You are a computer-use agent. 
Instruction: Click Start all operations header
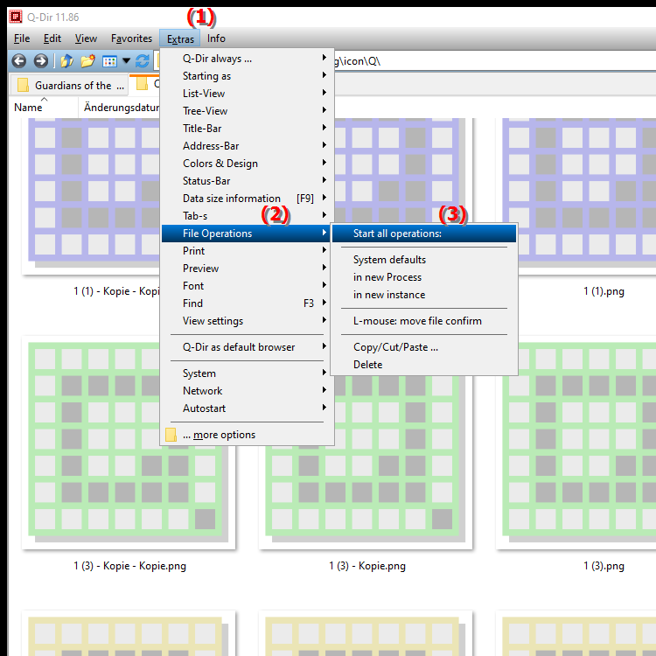[x=424, y=234]
